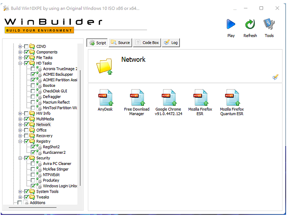Click the Office folder icon in tree
This screenshot has width=290, height=216.
point(32,130)
